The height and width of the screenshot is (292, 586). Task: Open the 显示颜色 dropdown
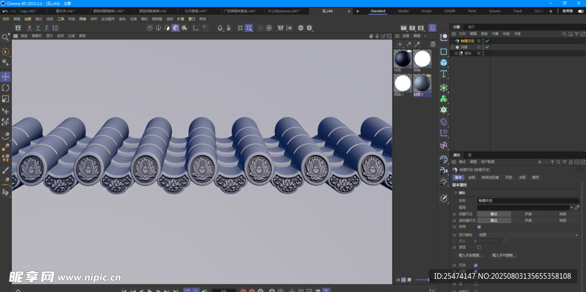(526, 235)
